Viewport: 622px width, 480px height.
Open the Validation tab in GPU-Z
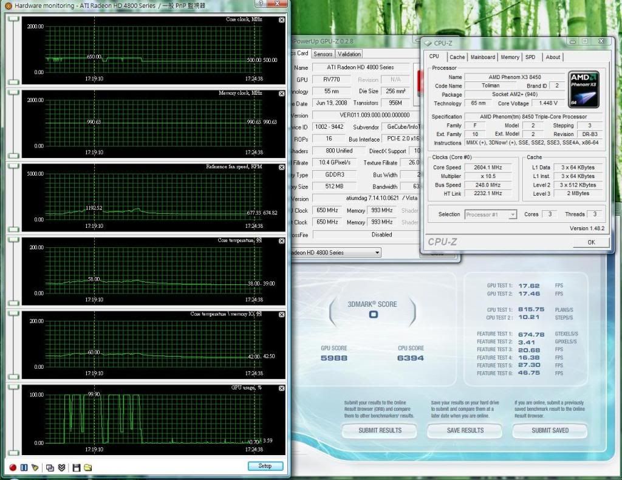349,54
